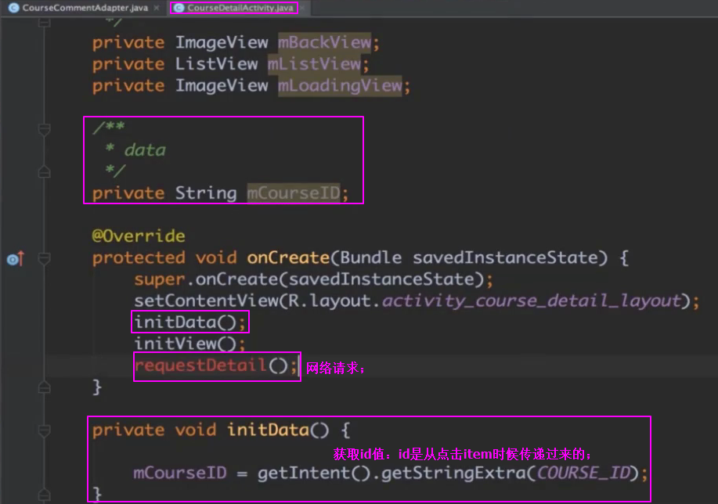Collapse the onCreate method fold marker
The width and height of the screenshot is (718, 504).
(x=45, y=258)
